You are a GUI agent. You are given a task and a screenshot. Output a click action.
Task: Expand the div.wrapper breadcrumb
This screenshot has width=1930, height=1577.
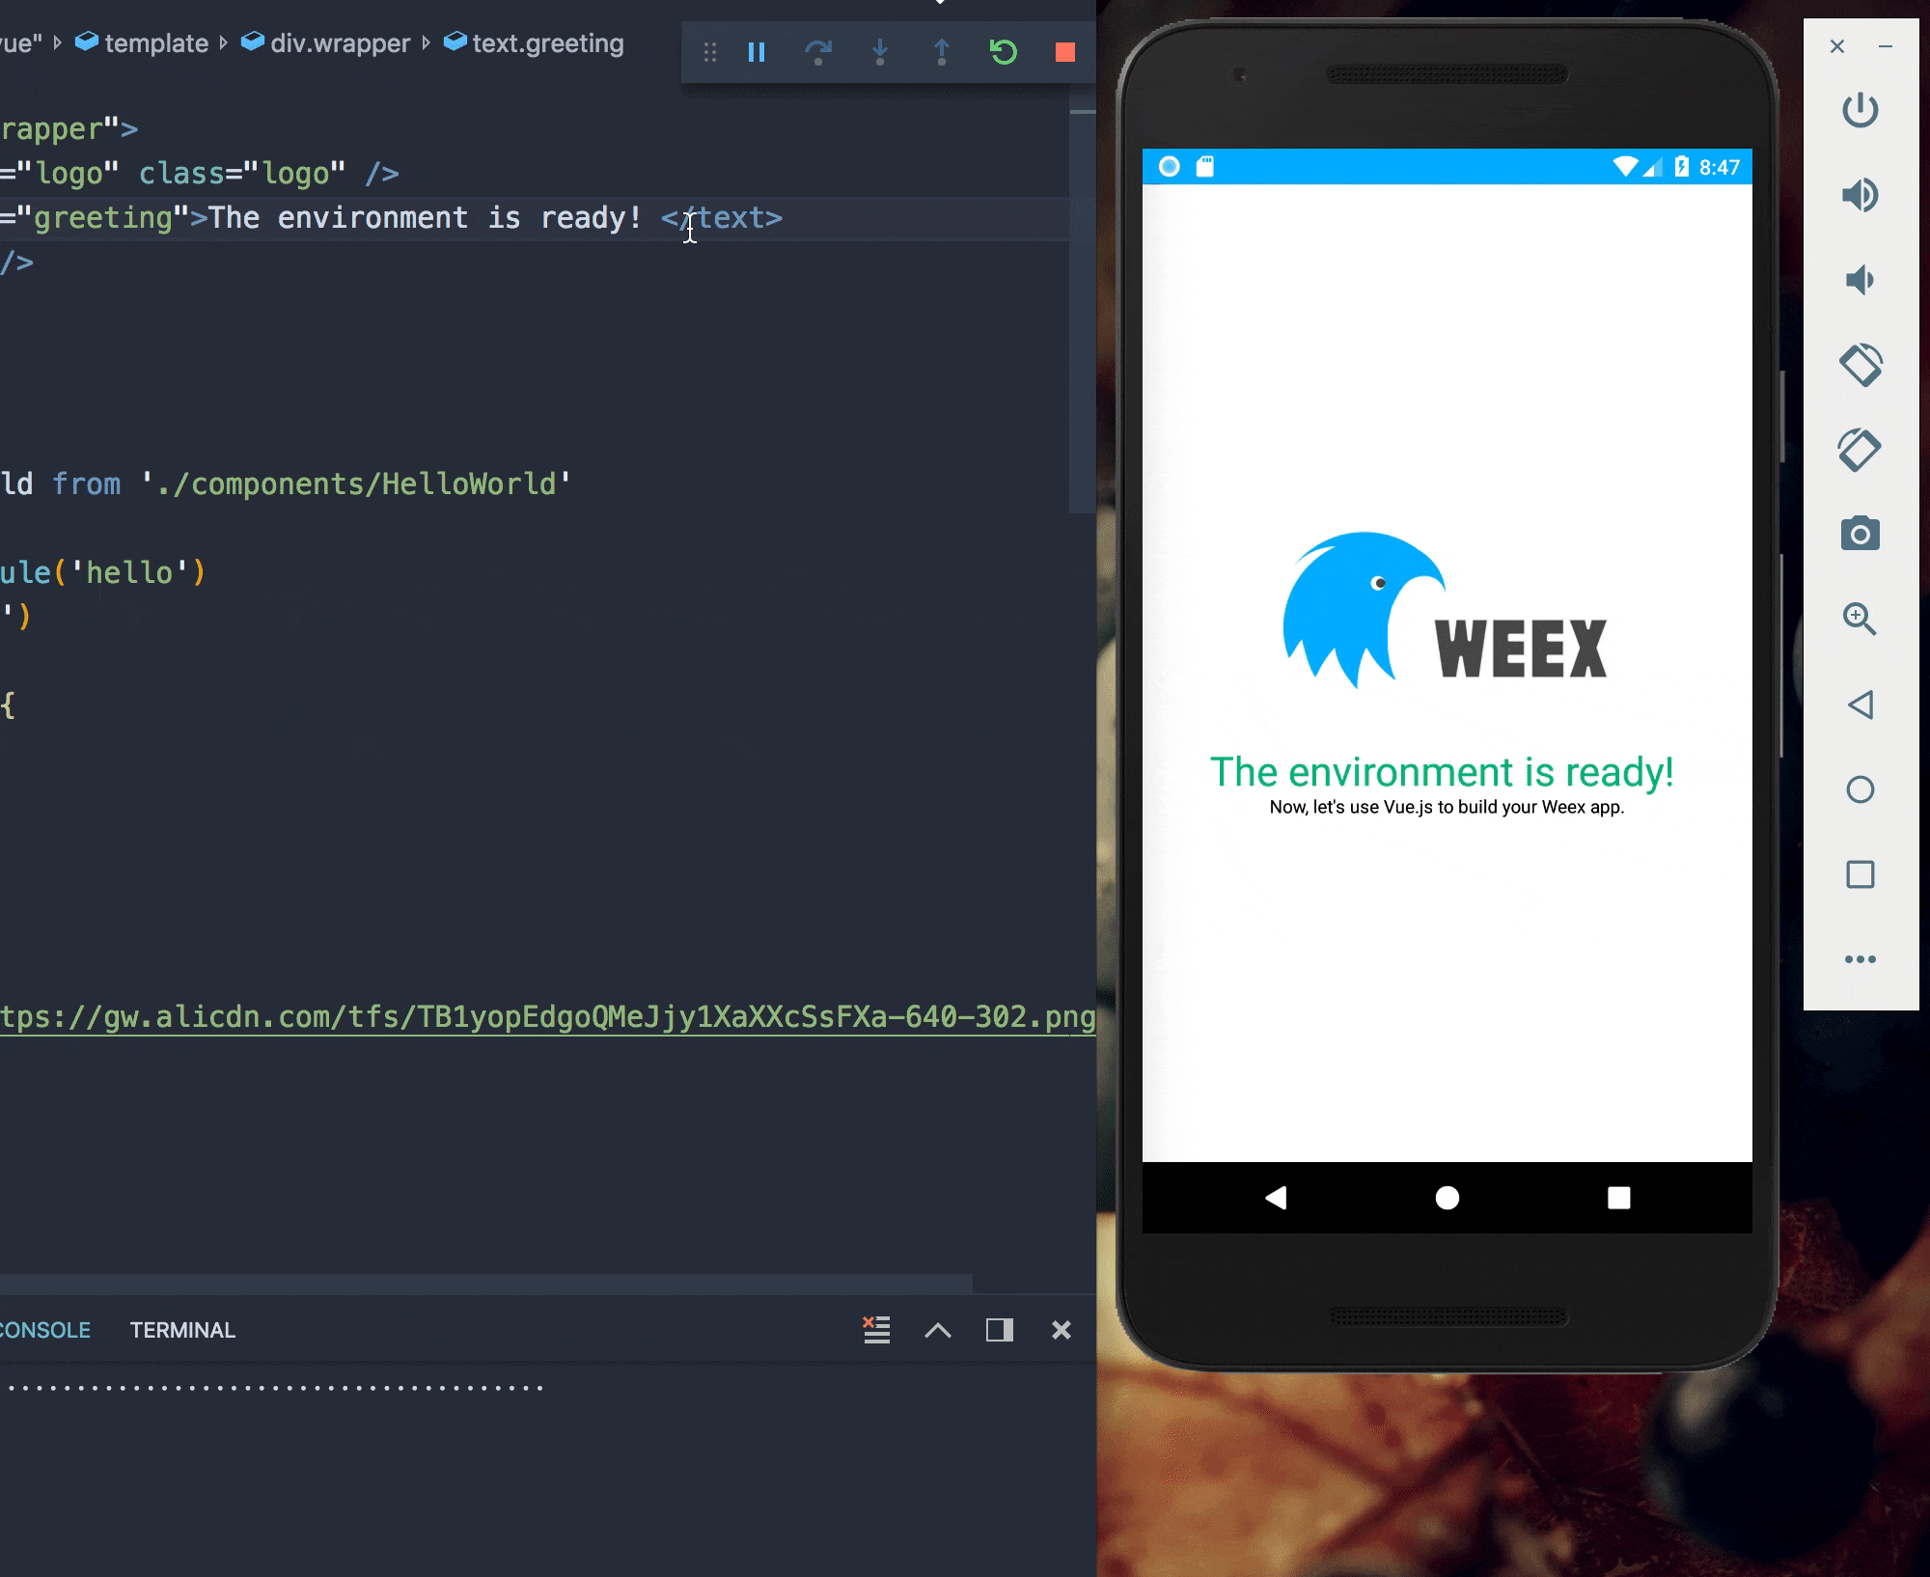tap(340, 43)
